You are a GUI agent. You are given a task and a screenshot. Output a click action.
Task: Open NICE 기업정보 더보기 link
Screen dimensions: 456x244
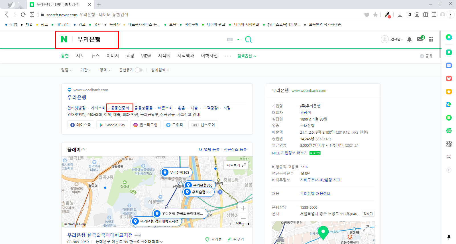click(x=290, y=153)
